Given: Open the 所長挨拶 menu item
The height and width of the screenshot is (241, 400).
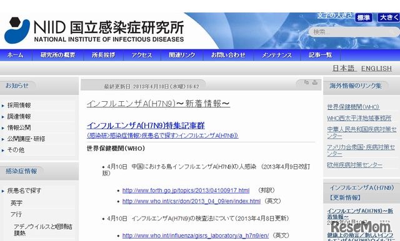Looking at the screenshot, I should [104, 55].
